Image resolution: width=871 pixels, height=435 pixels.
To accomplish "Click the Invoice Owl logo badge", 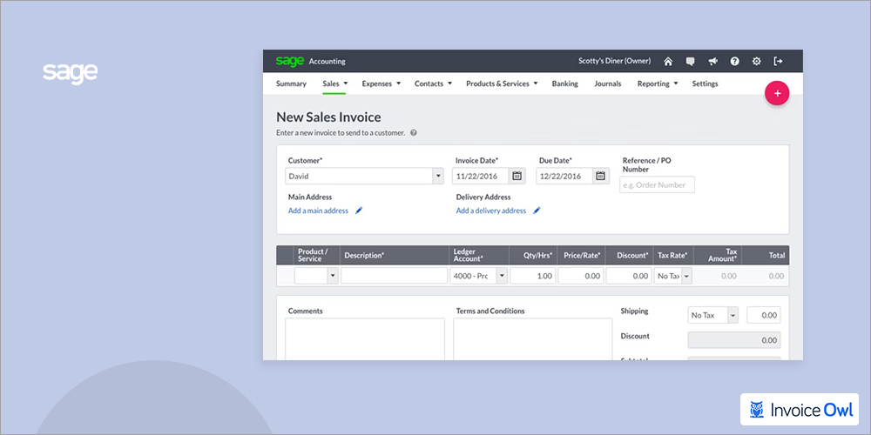I will click(800, 410).
